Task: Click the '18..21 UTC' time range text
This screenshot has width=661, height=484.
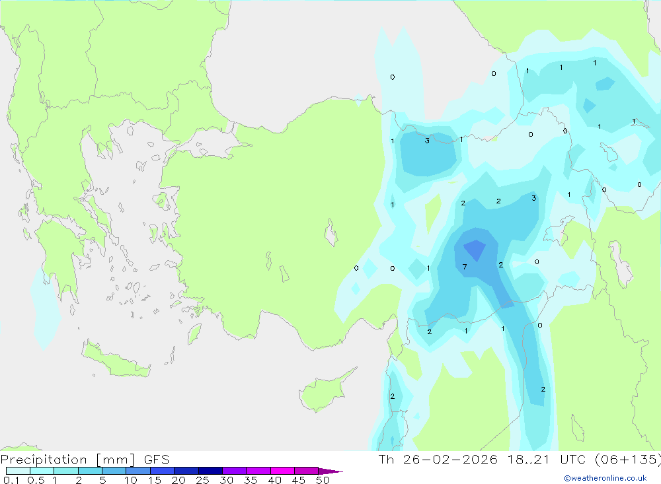Action: pos(547,460)
